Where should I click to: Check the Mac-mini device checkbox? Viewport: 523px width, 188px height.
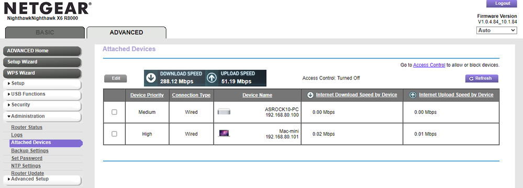point(114,134)
